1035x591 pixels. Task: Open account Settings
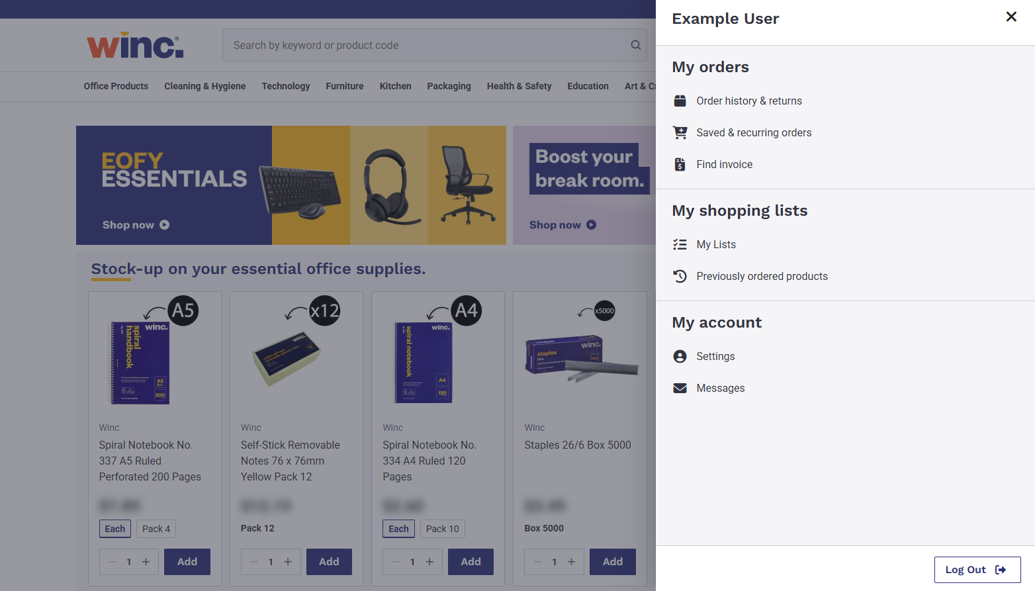coord(715,356)
